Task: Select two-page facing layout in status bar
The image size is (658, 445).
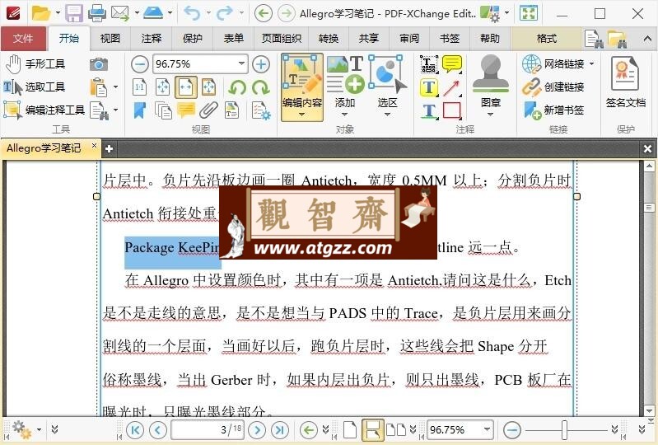Action: pos(396,429)
